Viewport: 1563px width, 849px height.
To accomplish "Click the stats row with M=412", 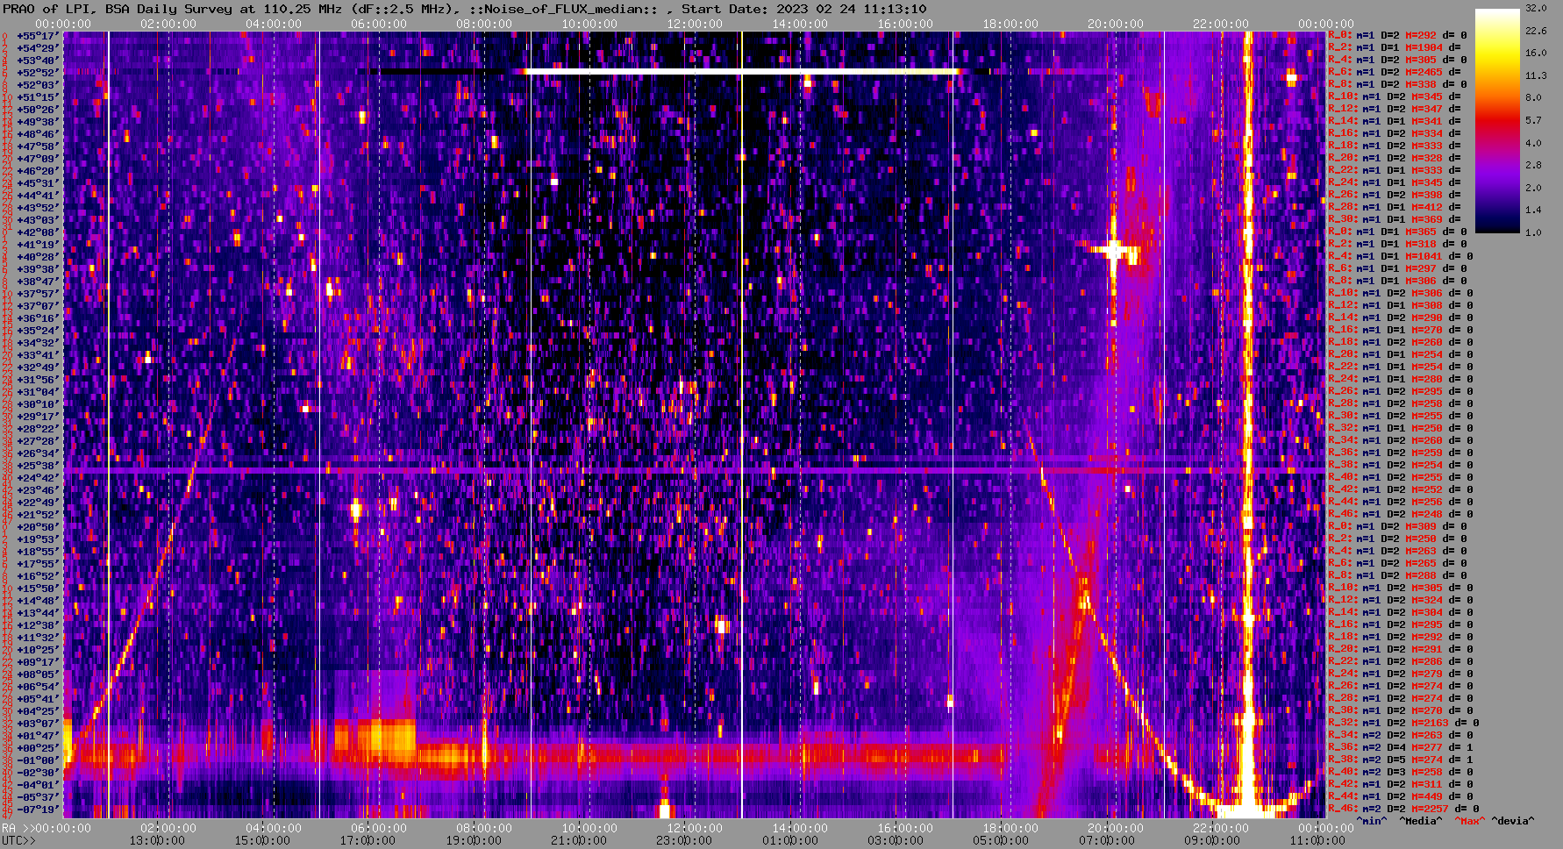I will 1395,207.
